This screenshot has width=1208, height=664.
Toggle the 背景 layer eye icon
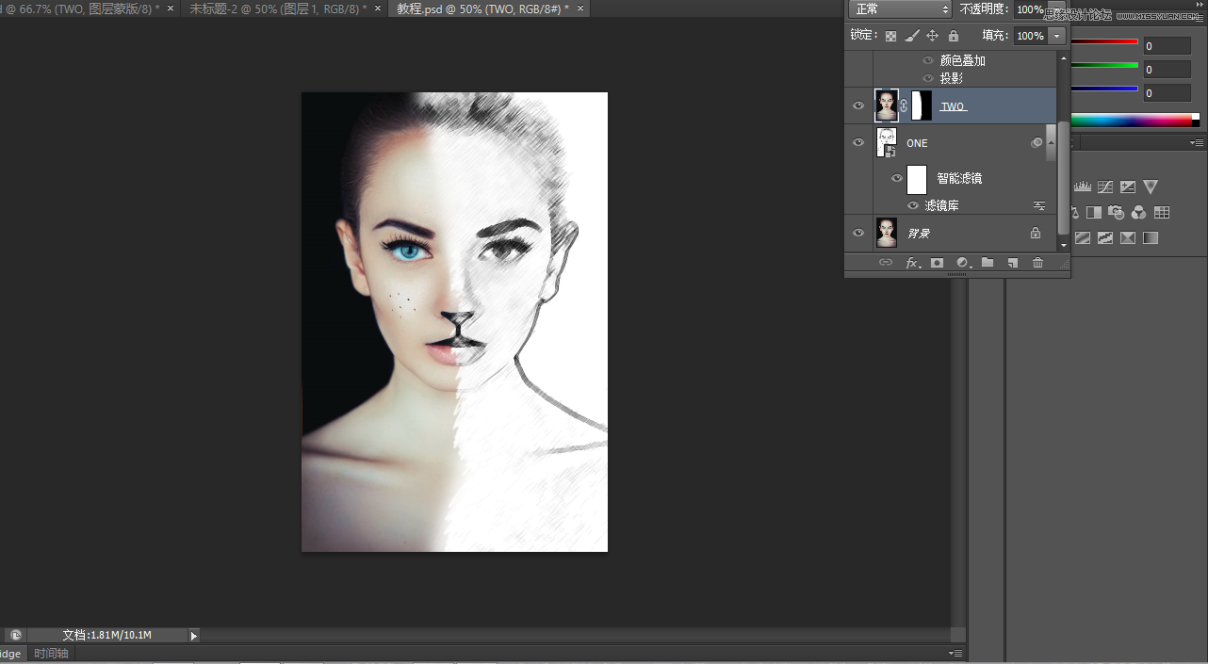[x=857, y=233]
